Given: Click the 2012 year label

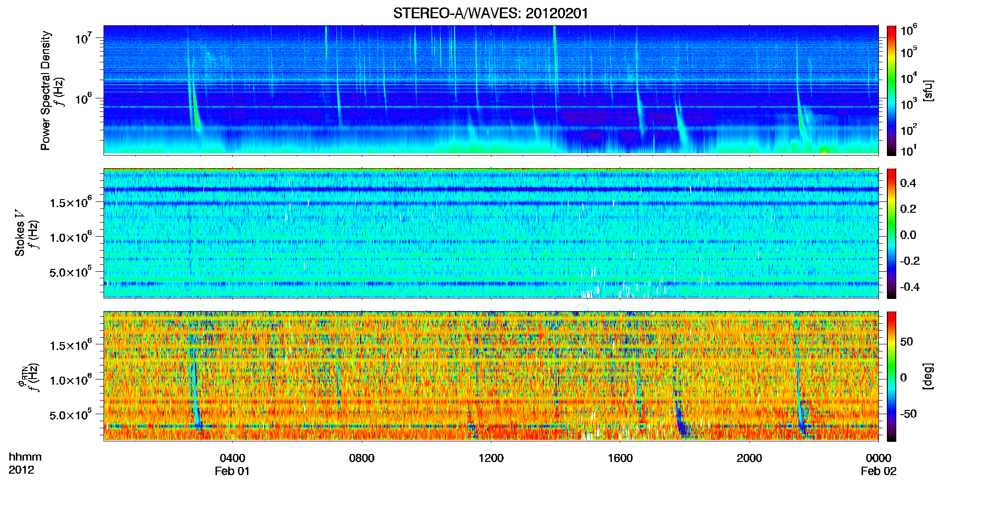Looking at the screenshot, I should click(x=22, y=470).
